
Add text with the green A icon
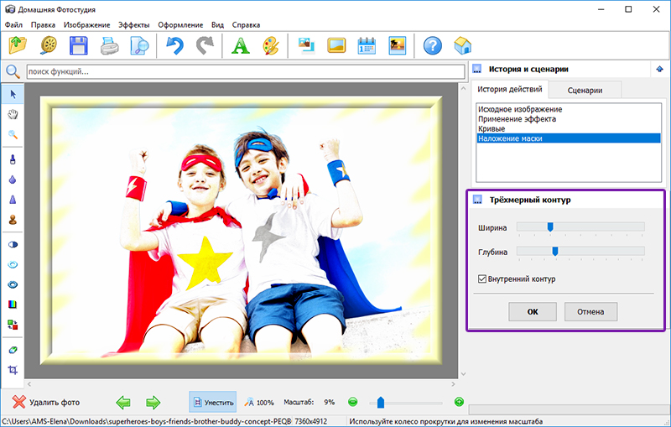(241, 45)
